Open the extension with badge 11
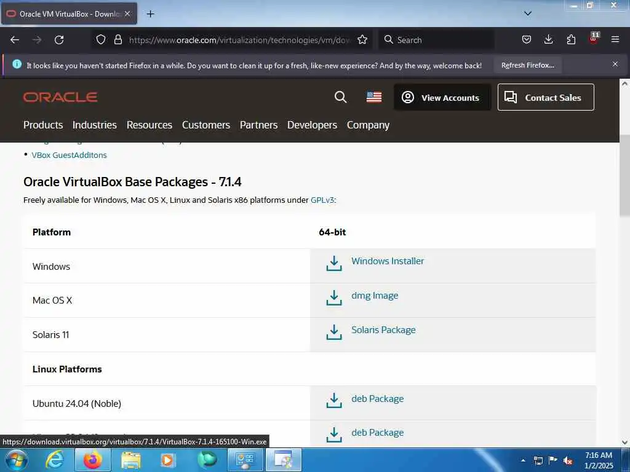The height and width of the screenshot is (472, 630). (594, 39)
